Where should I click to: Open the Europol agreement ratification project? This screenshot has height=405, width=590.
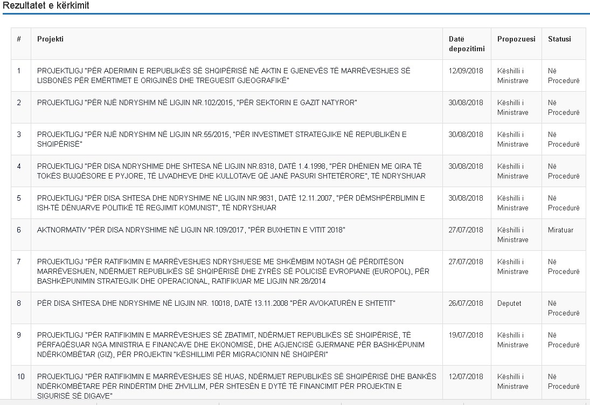click(x=233, y=271)
